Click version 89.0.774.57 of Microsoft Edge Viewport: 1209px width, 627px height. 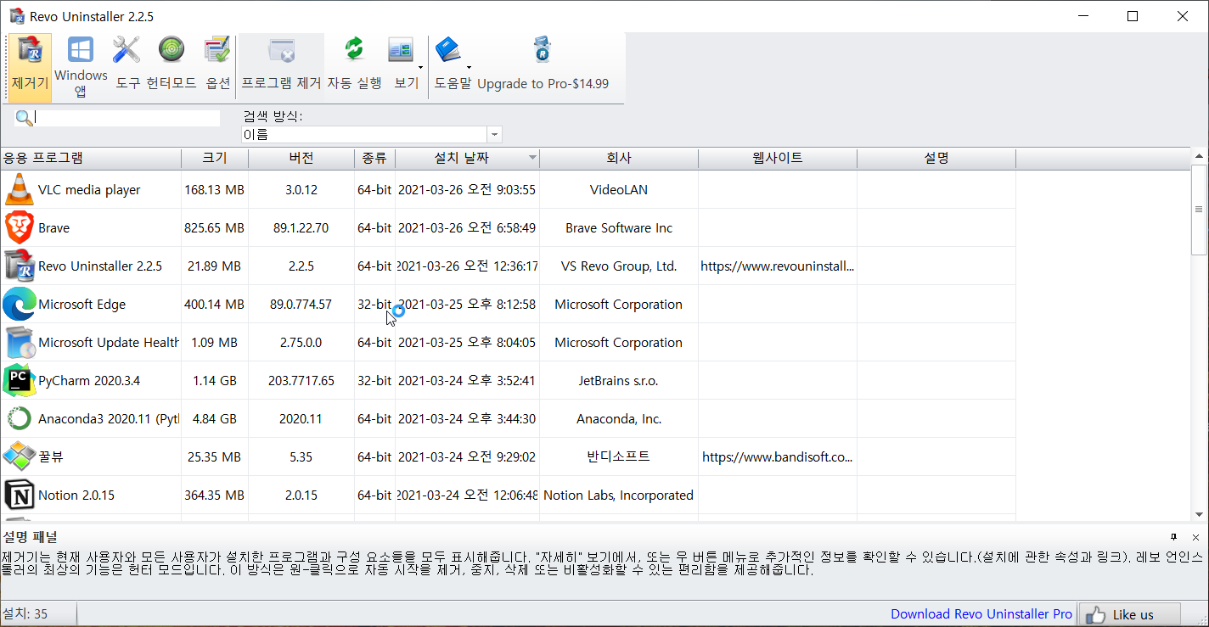click(301, 304)
